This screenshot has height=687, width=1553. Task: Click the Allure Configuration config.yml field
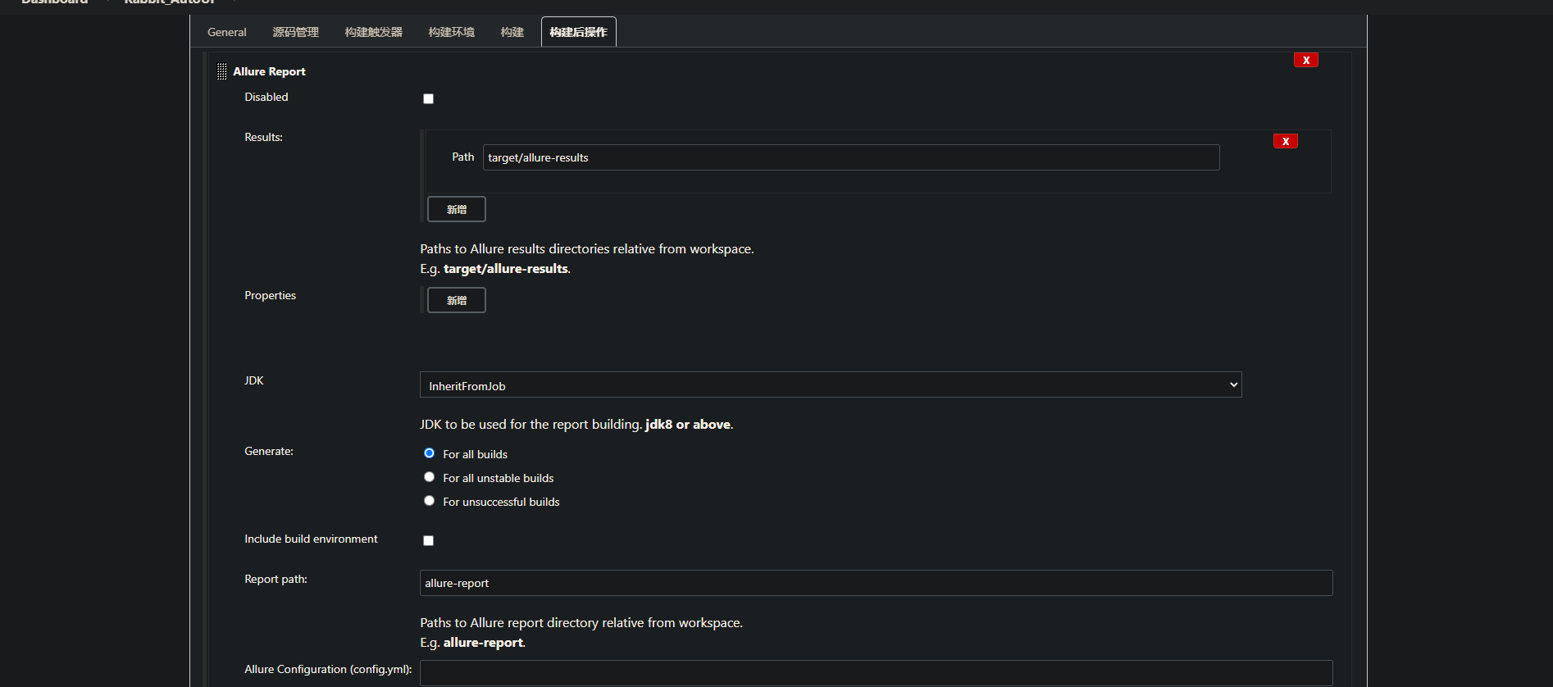click(x=876, y=673)
